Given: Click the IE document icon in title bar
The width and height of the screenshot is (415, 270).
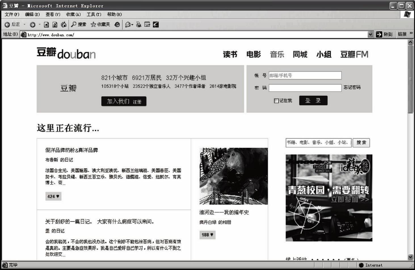Looking at the screenshot, I should tap(5, 5).
